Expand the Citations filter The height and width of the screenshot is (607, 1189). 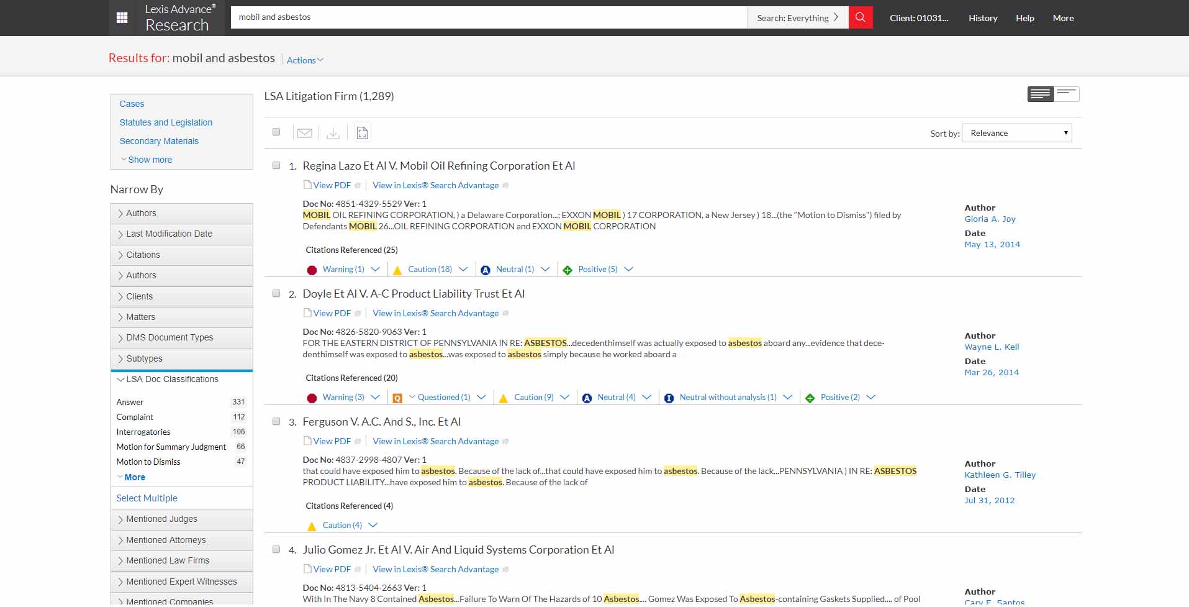[182, 255]
